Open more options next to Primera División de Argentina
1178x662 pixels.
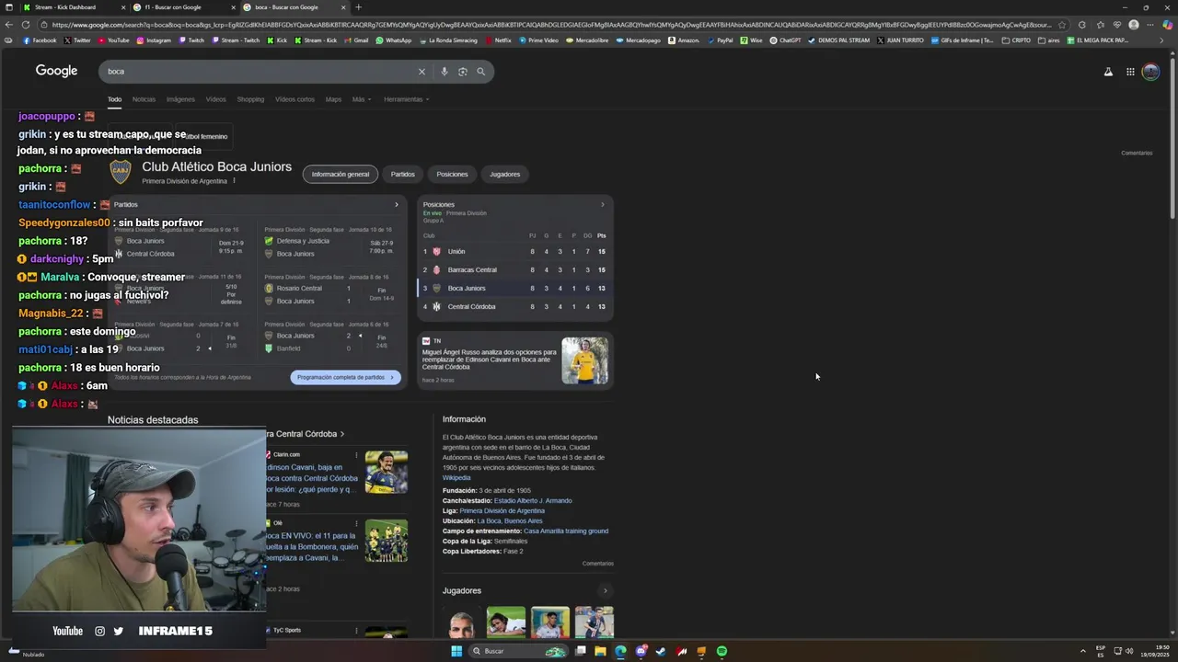click(234, 181)
